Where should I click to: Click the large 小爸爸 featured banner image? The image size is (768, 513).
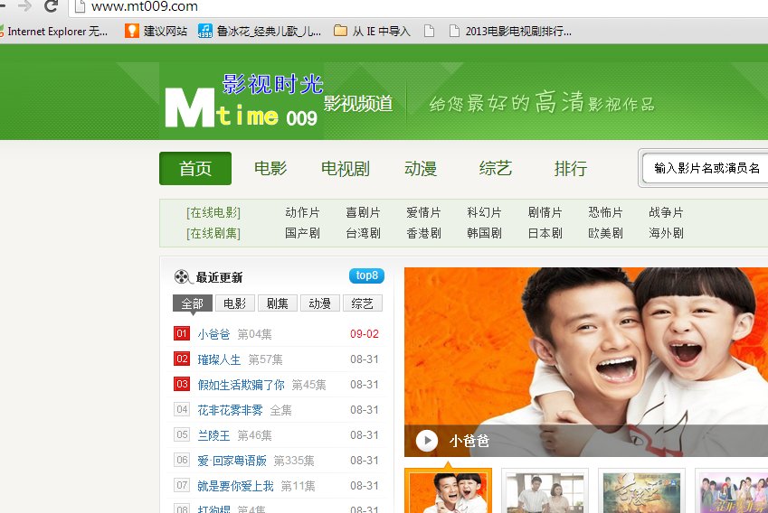[x=586, y=362]
